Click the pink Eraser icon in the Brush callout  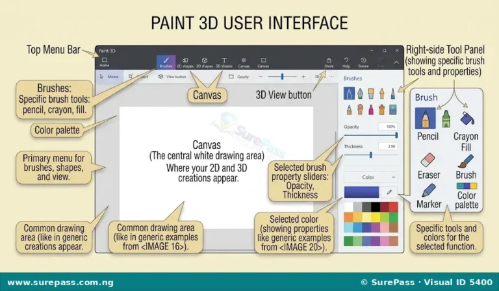tap(428, 160)
